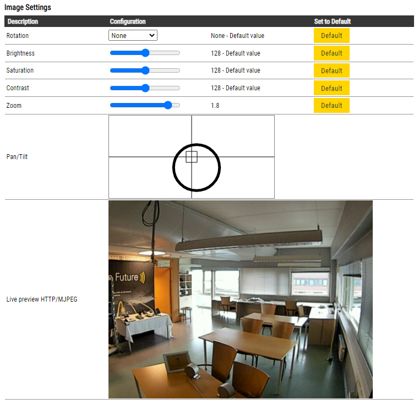Click the 'Set to Default' column header
The height and width of the screenshot is (404, 419).
coord(333,21)
